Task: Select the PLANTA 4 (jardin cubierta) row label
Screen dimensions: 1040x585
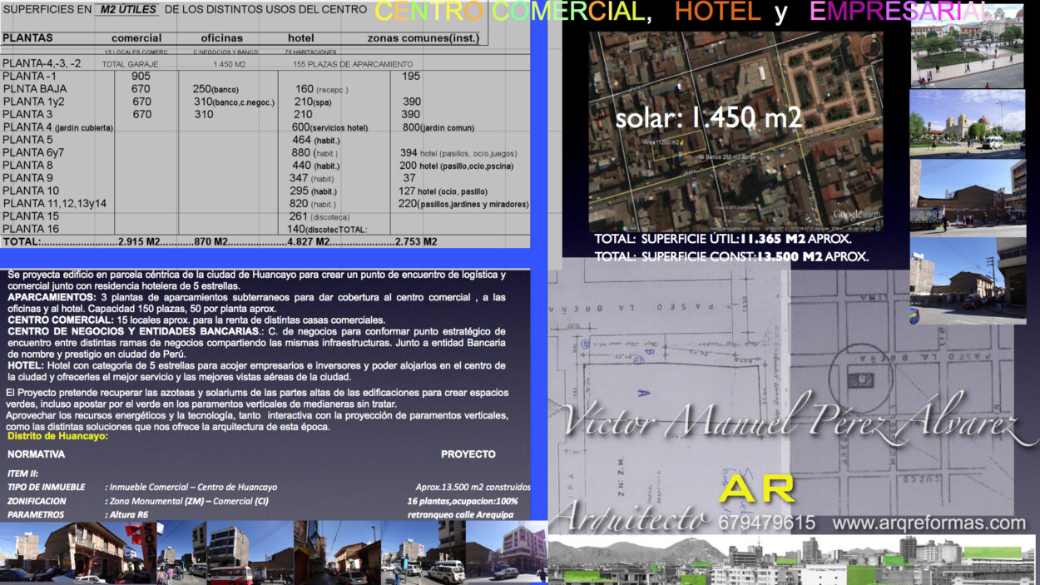Action: tap(57, 127)
